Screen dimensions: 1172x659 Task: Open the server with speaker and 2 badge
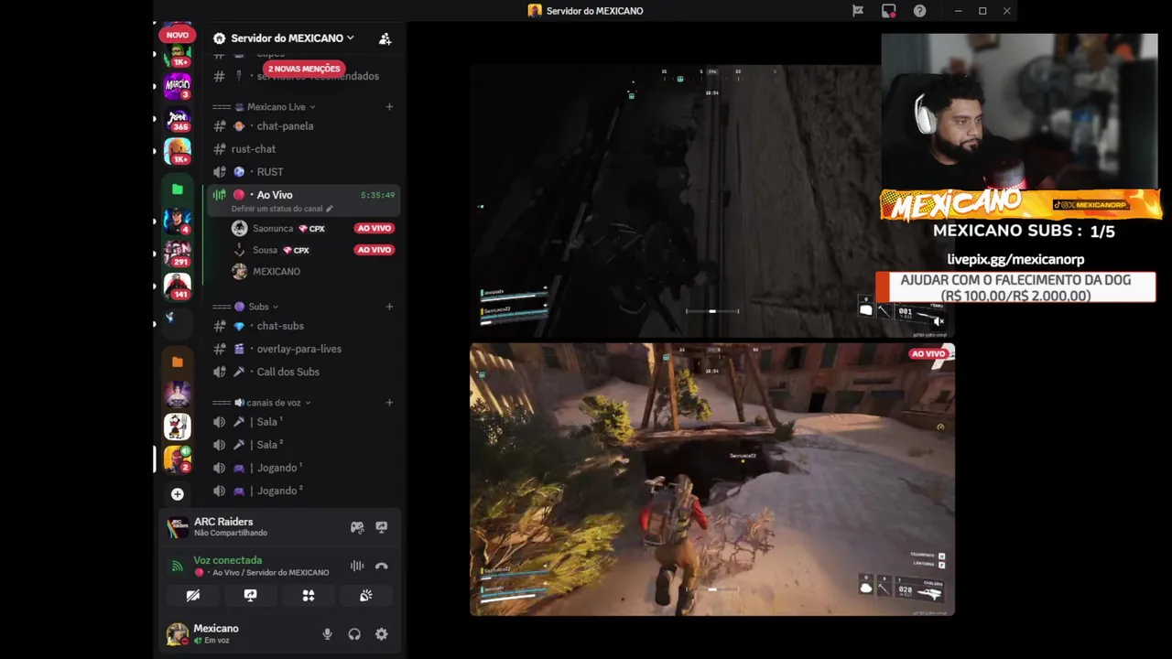[x=177, y=459]
